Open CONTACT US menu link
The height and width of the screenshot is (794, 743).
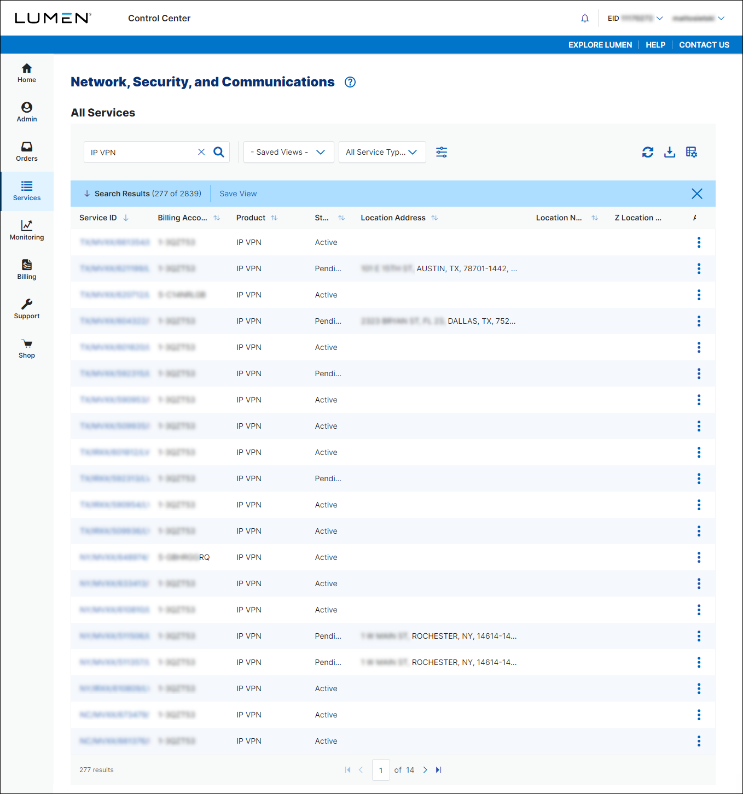click(704, 45)
